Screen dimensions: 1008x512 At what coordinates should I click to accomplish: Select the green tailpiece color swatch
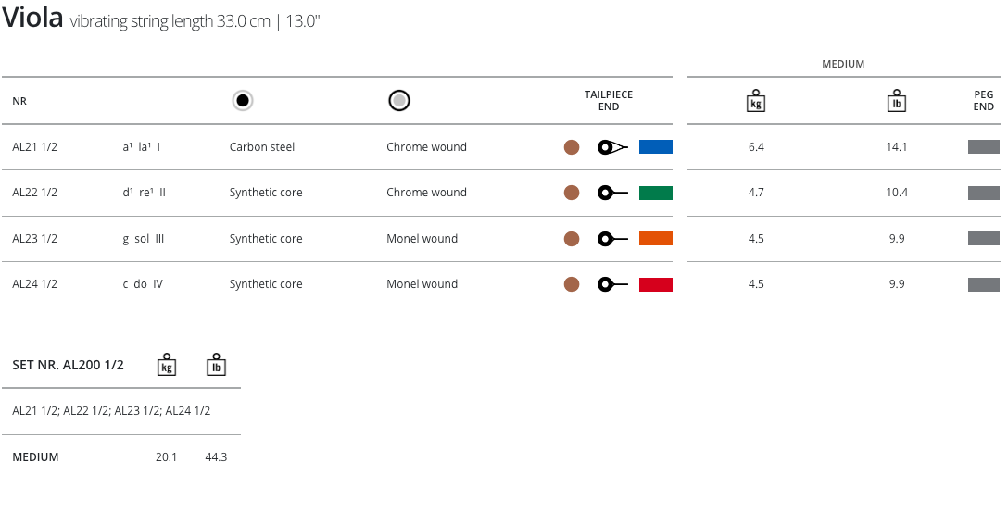tap(656, 193)
